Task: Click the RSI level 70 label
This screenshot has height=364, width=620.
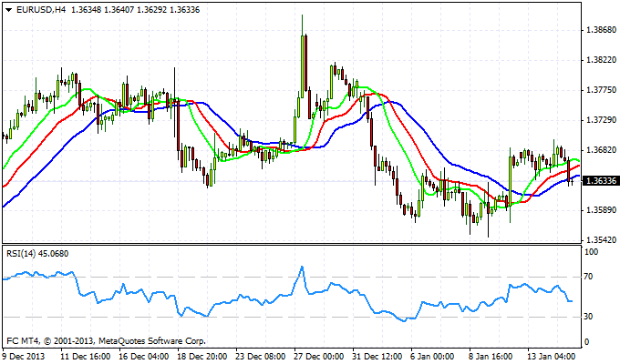Action: tap(589, 277)
